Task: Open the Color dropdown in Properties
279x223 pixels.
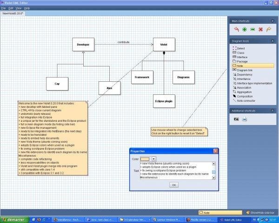Action: coord(154,159)
